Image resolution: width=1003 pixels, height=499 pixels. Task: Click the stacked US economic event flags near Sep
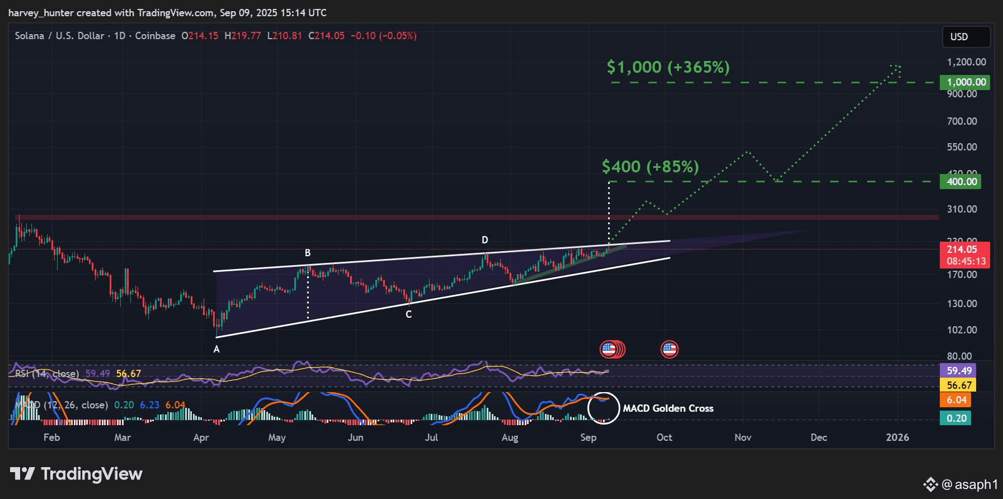[613, 350]
